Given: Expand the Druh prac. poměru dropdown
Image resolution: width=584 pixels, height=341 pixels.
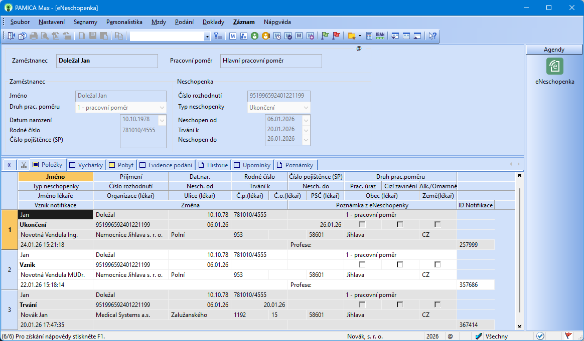Looking at the screenshot, I should (x=162, y=108).
